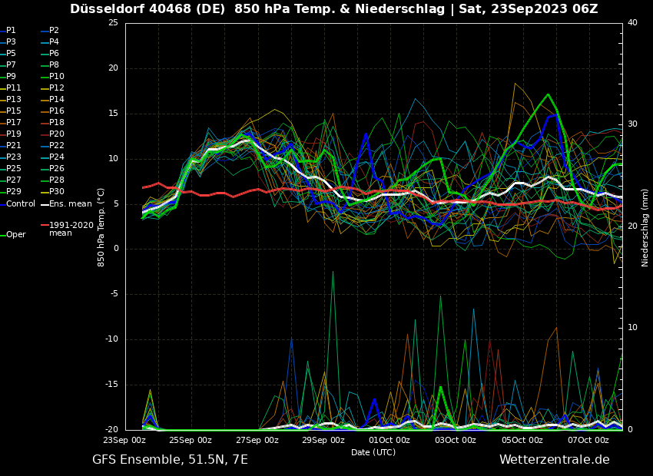This screenshot has width=653, height=476.
Task: Click the P14 legend label
Action: pyautogui.click(x=57, y=100)
